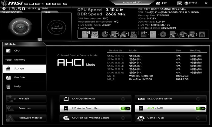The height and width of the screenshot is (127, 212).
Task: Click the Model column header
Action: point(133,50)
